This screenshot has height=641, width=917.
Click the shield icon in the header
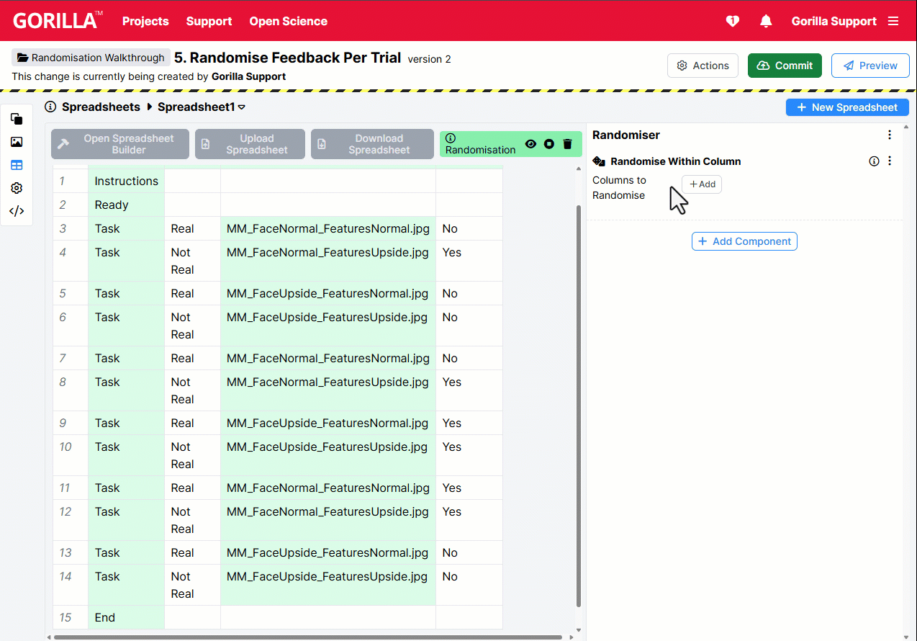pyautogui.click(x=732, y=21)
